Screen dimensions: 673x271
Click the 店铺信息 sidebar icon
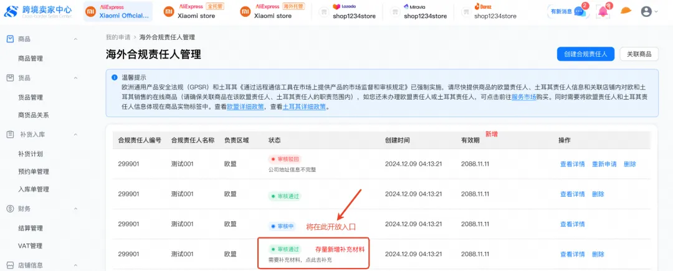(11, 265)
